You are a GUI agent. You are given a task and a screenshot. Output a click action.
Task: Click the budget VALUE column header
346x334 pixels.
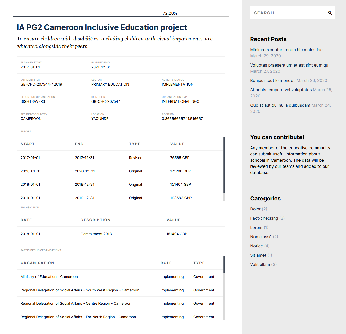tap(177, 144)
